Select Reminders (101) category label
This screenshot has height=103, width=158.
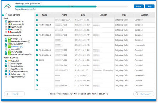click(17, 66)
